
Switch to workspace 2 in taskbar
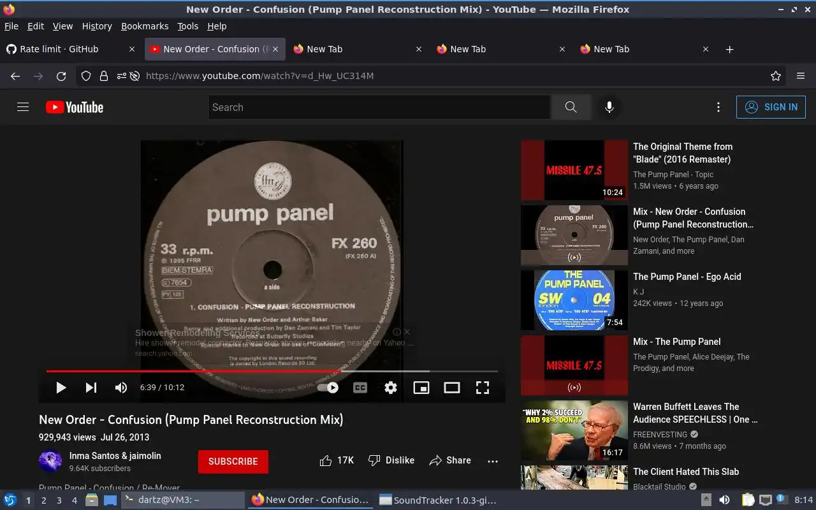(44, 500)
